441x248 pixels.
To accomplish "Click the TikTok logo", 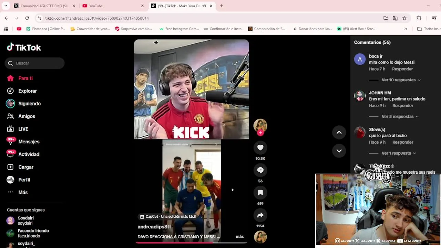I will tap(24, 47).
